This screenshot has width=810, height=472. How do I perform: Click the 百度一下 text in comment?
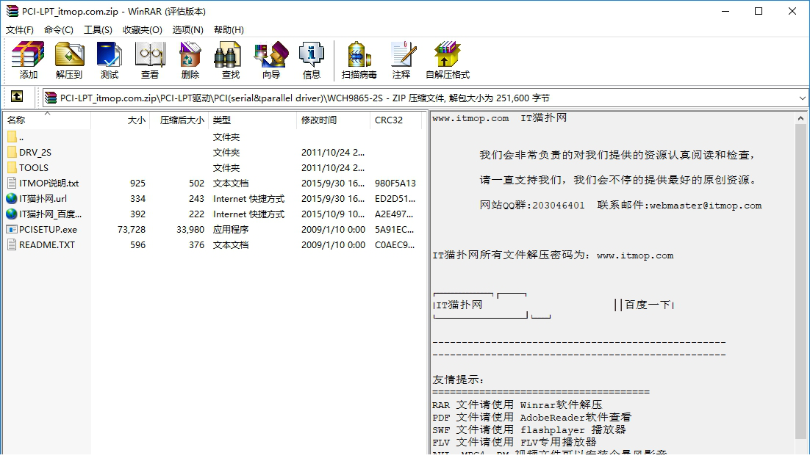(648, 305)
